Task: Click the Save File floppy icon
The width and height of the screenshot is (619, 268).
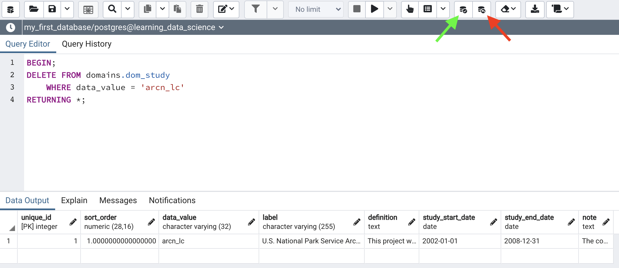Action: (52, 9)
